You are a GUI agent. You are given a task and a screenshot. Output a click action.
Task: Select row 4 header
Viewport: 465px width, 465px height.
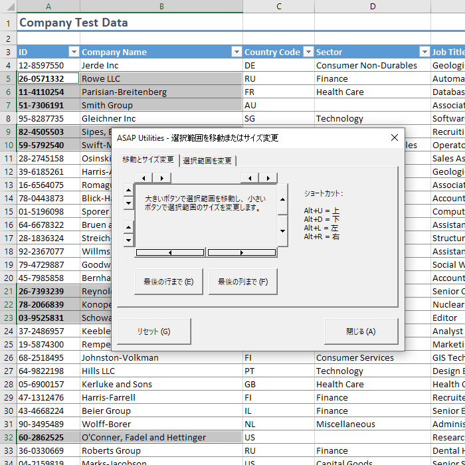8,65
